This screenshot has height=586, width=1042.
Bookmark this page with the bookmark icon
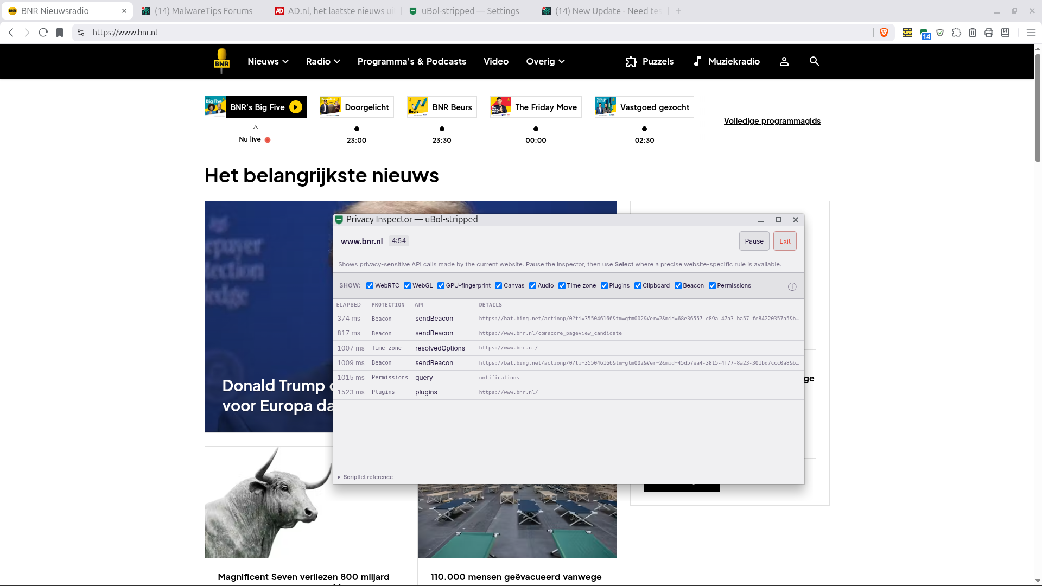coord(60,33)
